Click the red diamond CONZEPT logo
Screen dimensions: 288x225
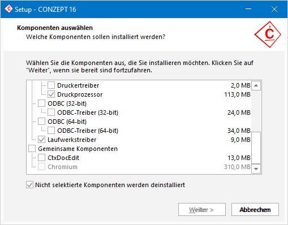[268, 34]
